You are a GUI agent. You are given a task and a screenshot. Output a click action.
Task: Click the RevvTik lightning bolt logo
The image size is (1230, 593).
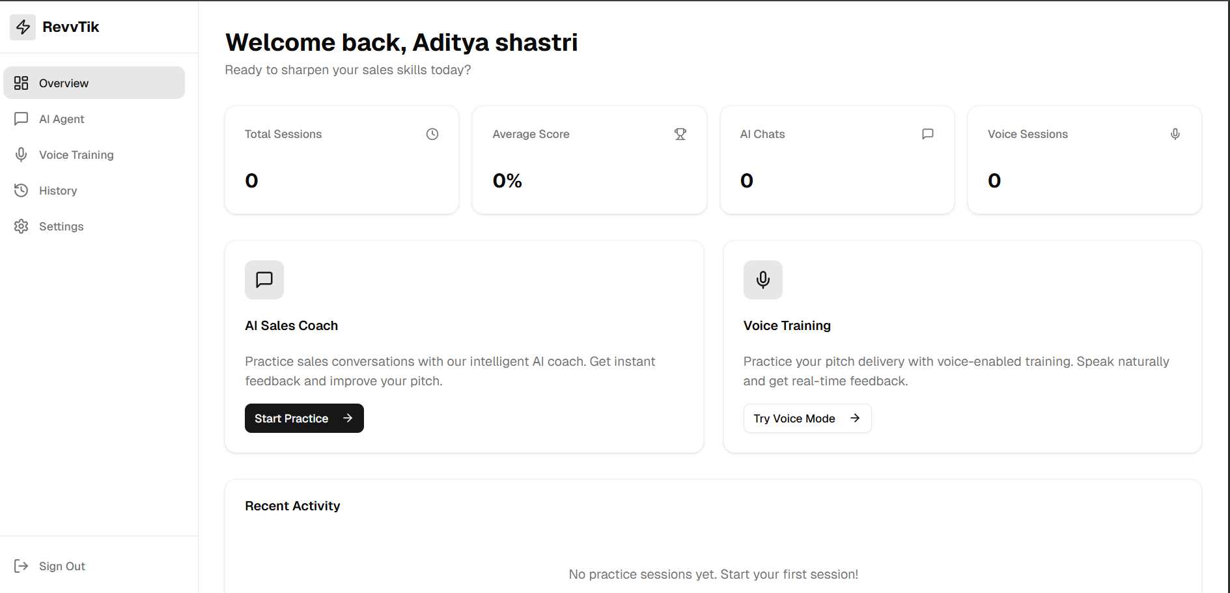click(23, 27)
